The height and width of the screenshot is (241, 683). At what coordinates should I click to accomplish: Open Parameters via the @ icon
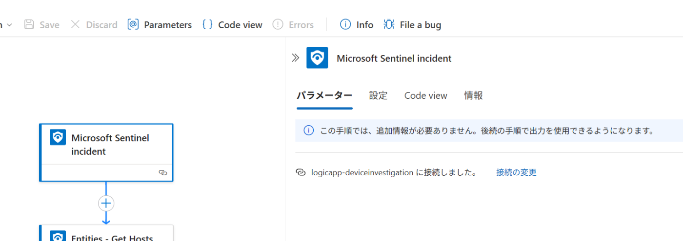coord(133,24)
